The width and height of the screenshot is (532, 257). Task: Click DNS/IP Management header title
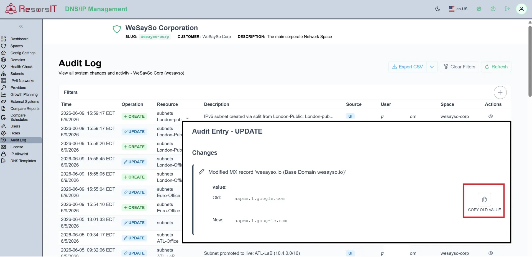(96, 9)
